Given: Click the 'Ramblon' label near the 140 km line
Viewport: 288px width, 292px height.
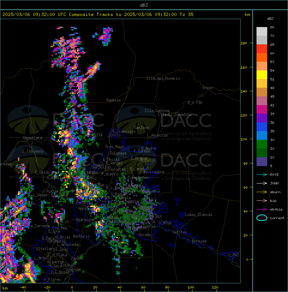Looking at the screenshot, I should point(114,100).
